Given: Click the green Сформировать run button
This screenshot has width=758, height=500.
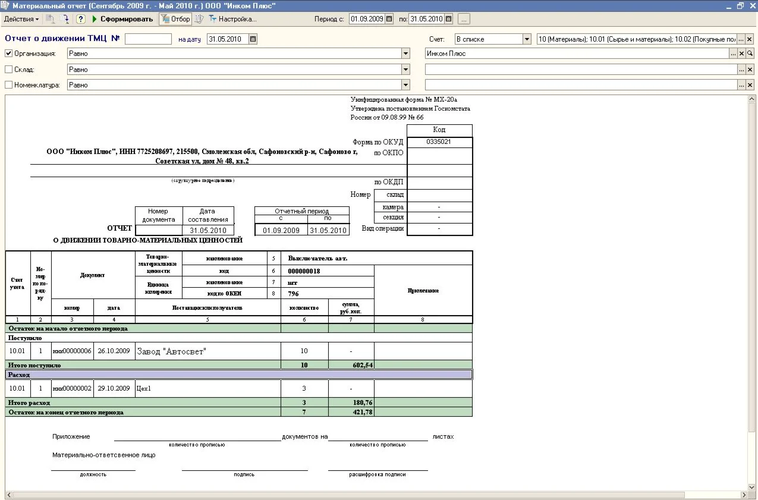Looking at the screenshot, I should 122,19.
